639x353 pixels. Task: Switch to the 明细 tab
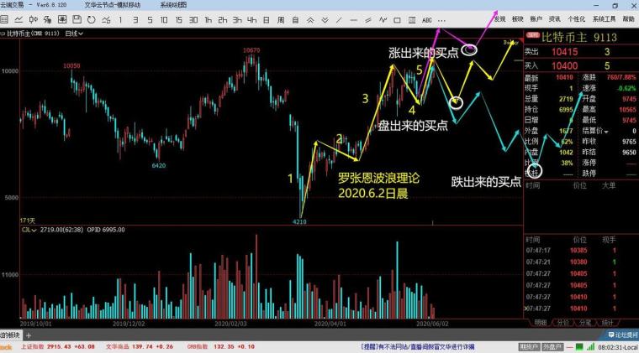tap(539, 321)
